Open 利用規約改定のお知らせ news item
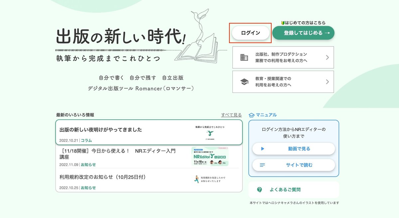The image size is (399, 218). [149, 180]
